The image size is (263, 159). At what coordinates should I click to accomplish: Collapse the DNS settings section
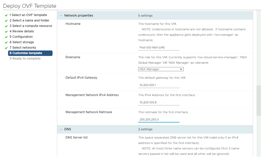click(61, 129)
